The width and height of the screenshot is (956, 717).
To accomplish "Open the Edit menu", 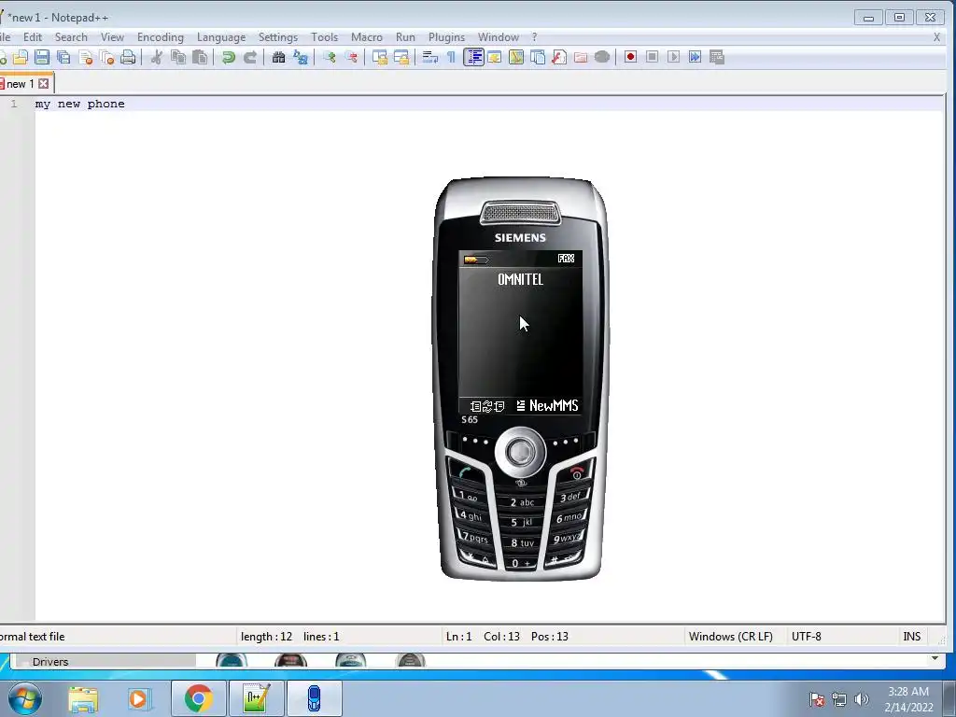I will tap(33, 37).
